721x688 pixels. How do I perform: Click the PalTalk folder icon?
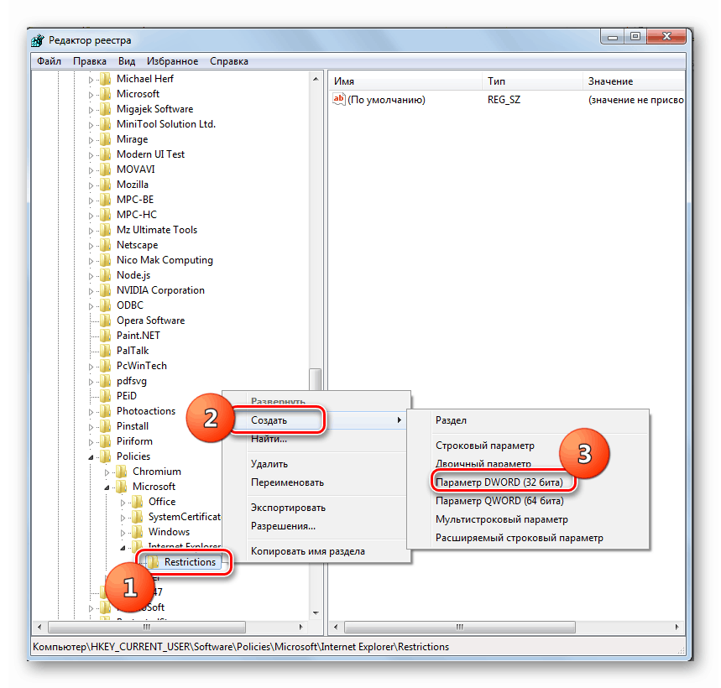pyautogui.click(x=106, y=351)
